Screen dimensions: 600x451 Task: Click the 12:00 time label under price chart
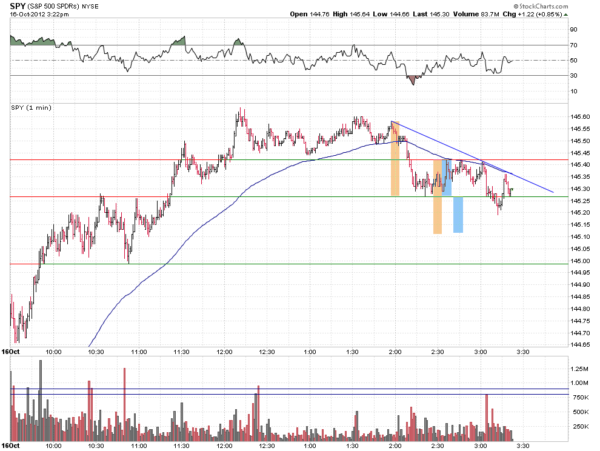(x=224, y=352)
